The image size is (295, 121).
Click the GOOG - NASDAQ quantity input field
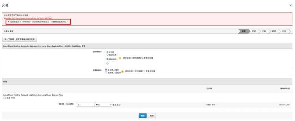(x=85, y=105)
